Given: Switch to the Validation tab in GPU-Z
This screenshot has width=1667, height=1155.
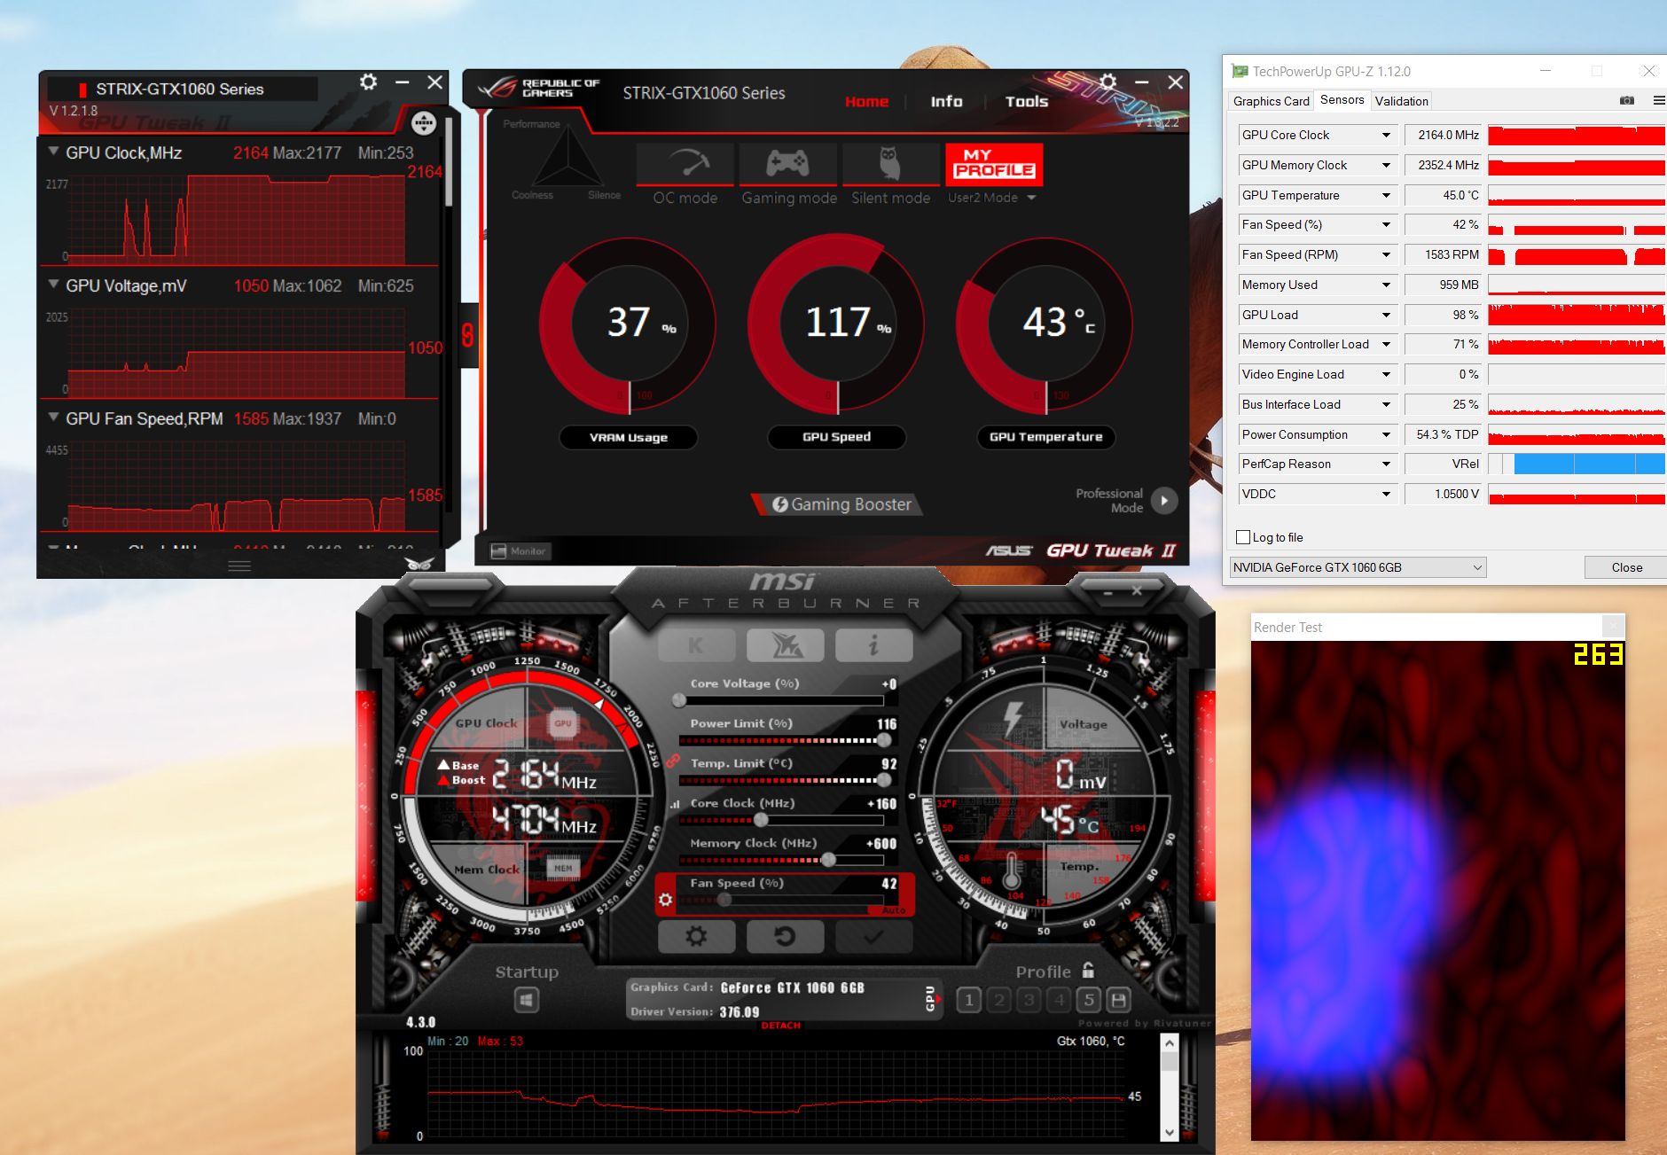Looking at the screenshot, I should [1401, 101].
